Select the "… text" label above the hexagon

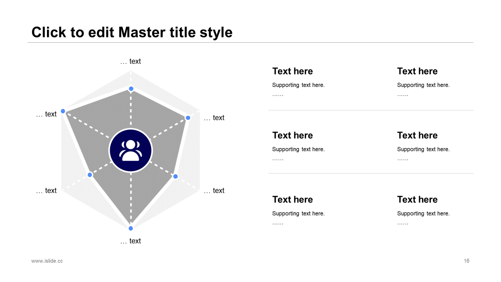click(x=130, y=61)
